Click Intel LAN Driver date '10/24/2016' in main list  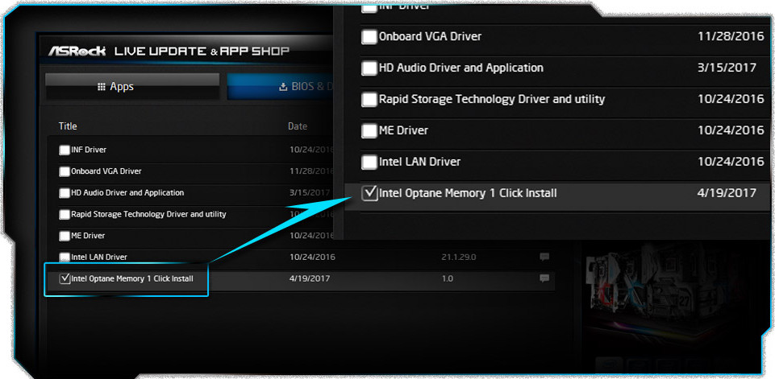pos(312,257)
